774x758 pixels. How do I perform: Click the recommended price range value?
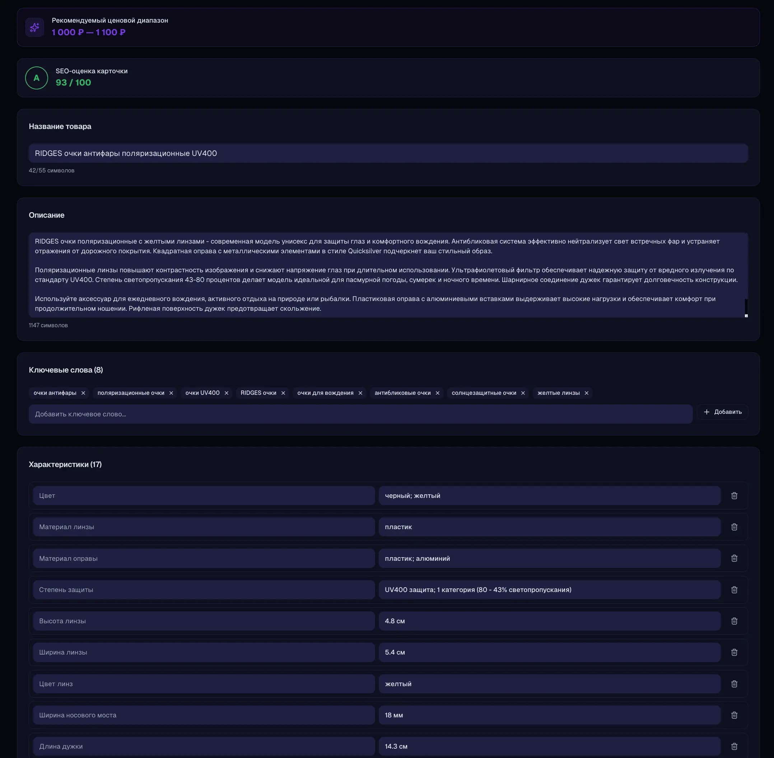[x=88, y=33]
